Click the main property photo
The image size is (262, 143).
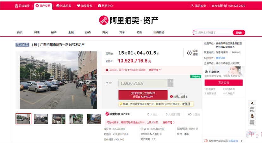(58, 80)
